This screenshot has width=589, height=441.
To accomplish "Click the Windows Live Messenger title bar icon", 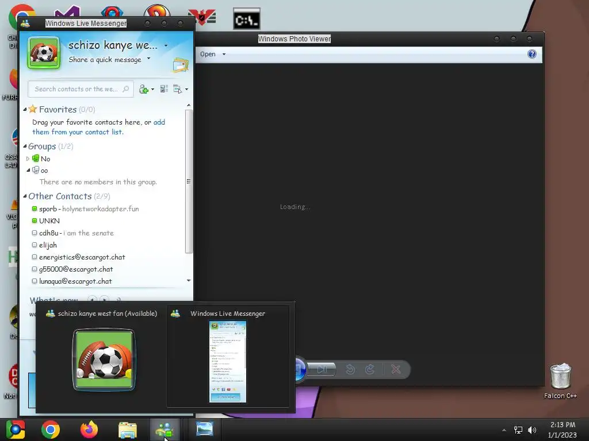I will point(25,23).
